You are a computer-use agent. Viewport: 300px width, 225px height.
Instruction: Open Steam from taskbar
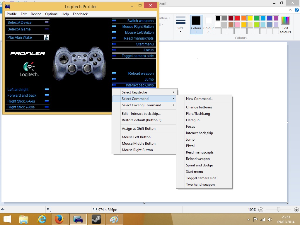[x=96, y=219]
